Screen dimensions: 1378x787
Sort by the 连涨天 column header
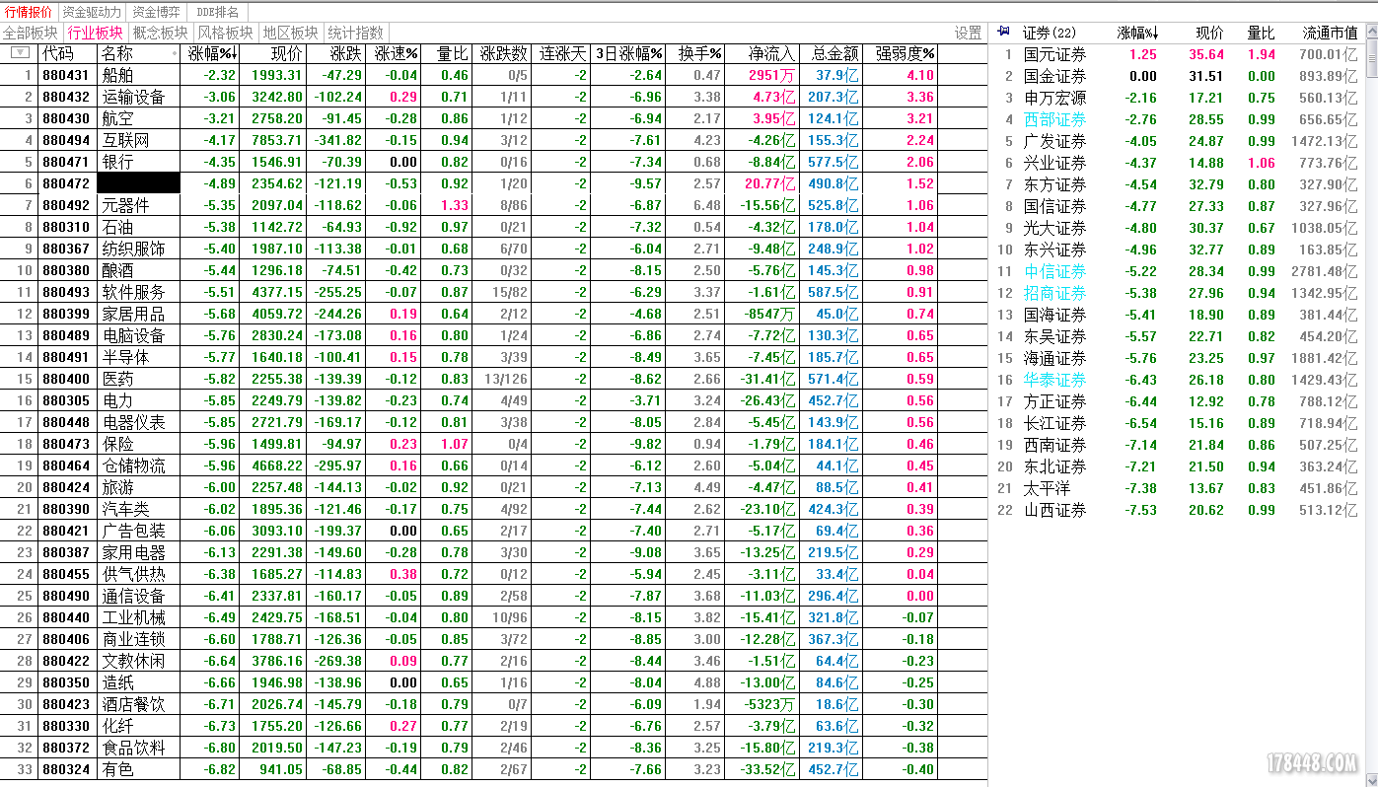[562, 53]
